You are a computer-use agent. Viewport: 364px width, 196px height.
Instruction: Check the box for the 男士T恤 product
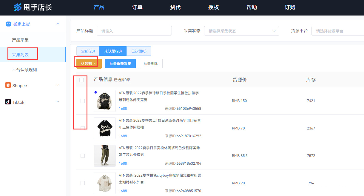pyautogui.click(x=83, y=128)
